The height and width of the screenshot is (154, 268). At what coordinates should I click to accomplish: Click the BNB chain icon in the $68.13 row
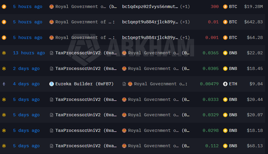coord(4,146)
